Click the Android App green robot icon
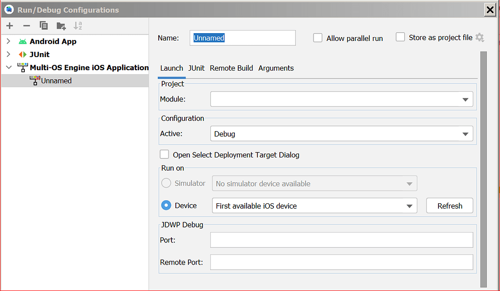This screenshot has height=291, width=500. click(22, 41)
